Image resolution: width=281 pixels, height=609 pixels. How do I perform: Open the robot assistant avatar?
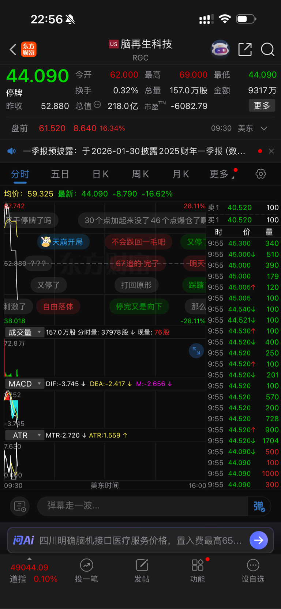220,49
